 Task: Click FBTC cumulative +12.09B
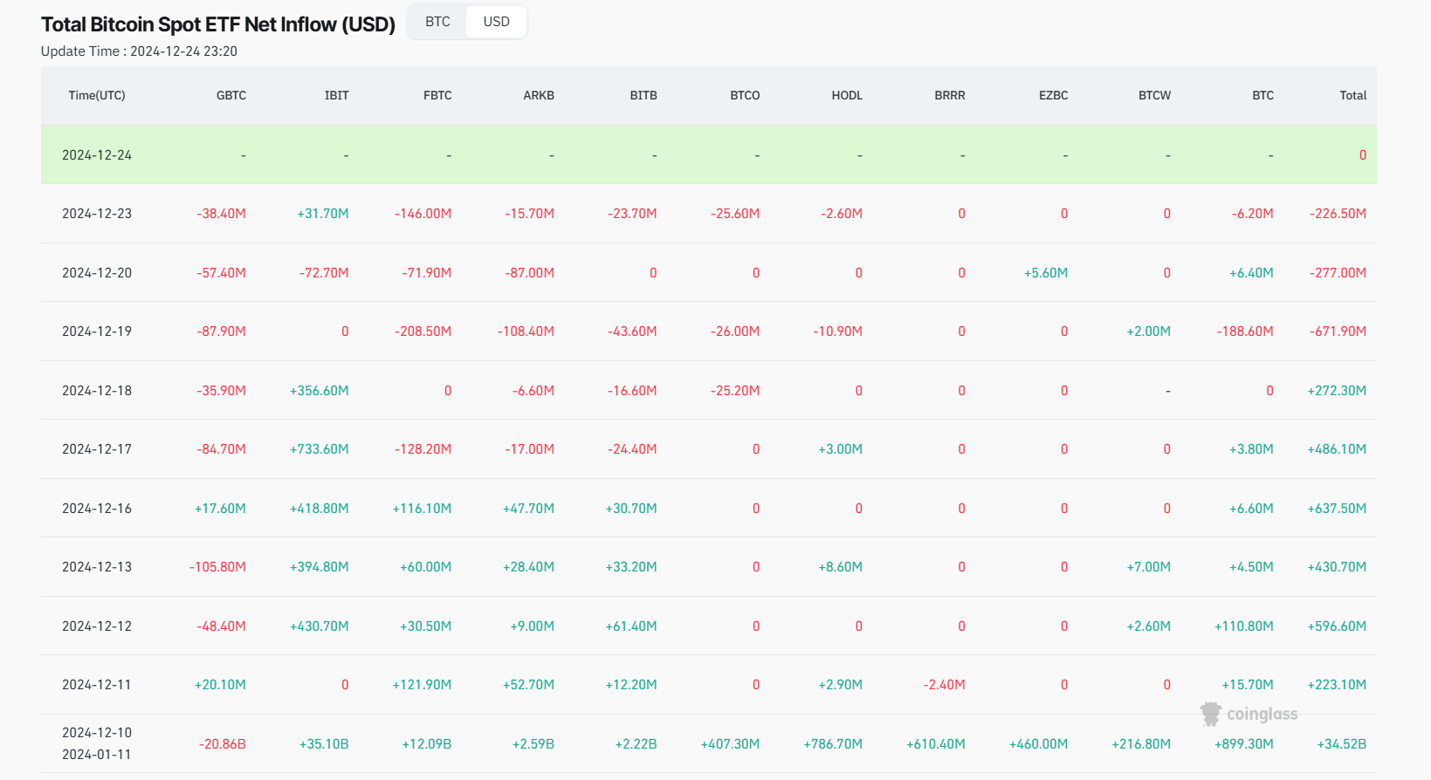point(427,744)
